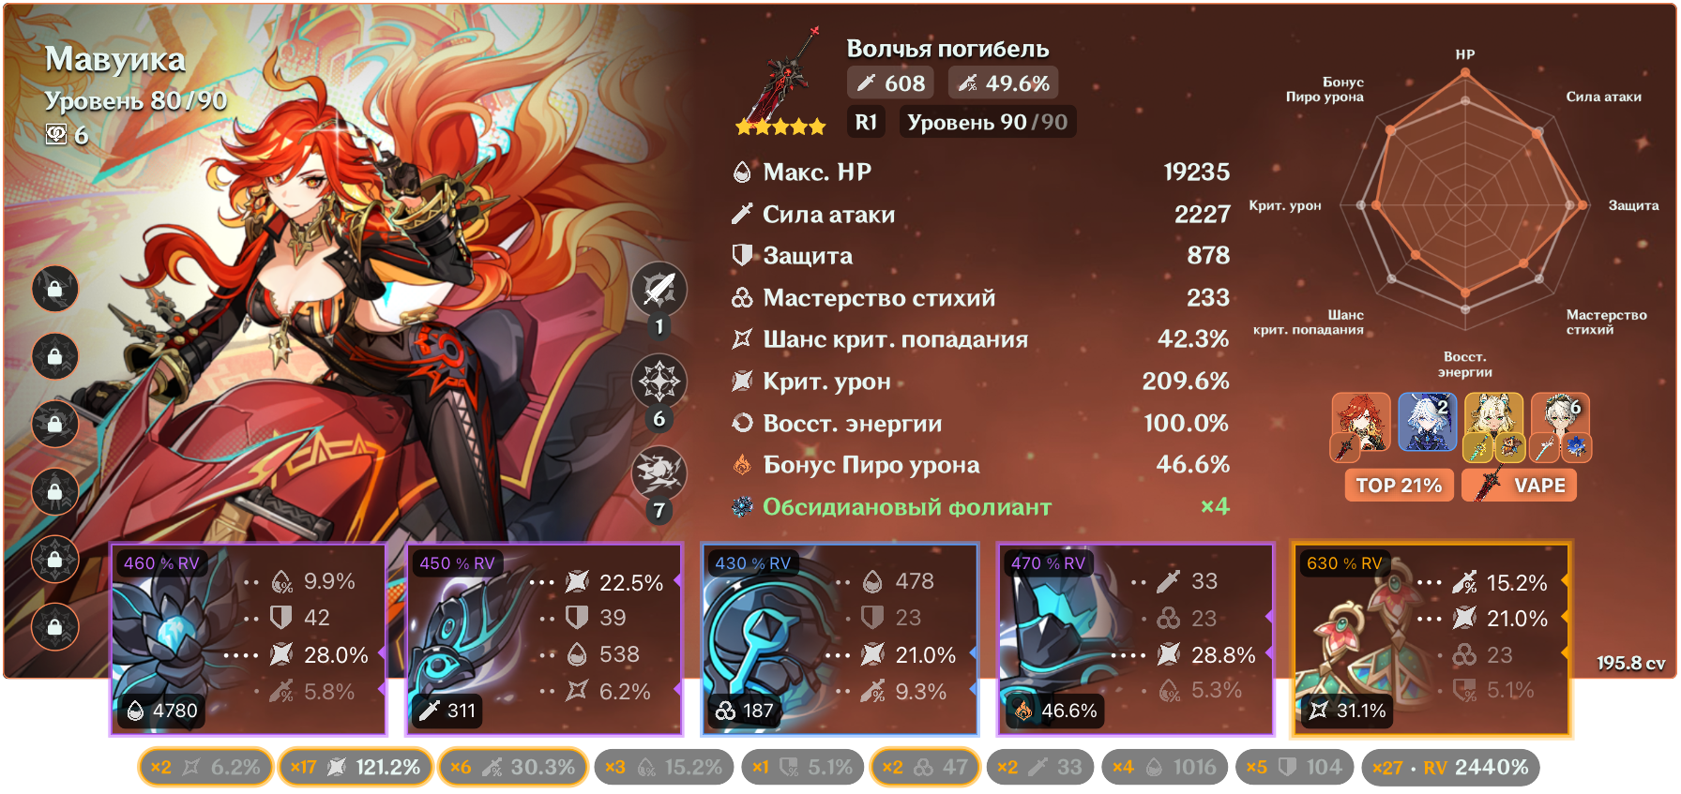The image size is (1681, 794).
Task: Click the R1 refinement badge
Action: (866, 122)
